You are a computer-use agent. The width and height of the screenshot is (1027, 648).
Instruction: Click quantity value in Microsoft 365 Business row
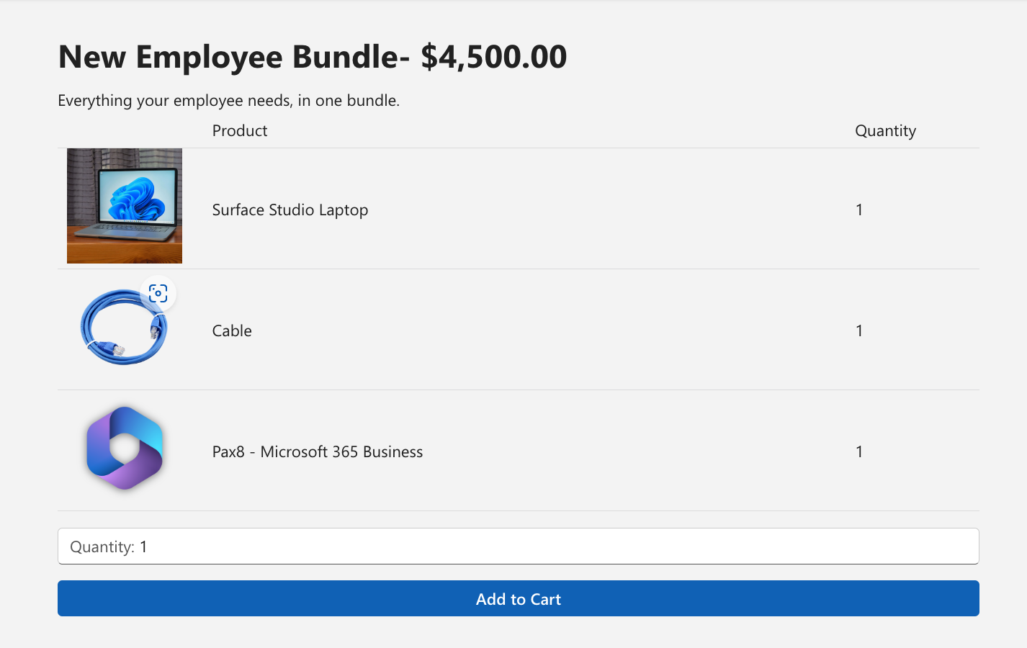[x=859, y=451]
